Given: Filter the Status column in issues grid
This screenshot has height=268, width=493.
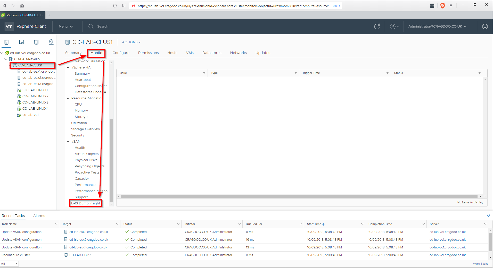Looking at the screenshot, I should (479, 73).
